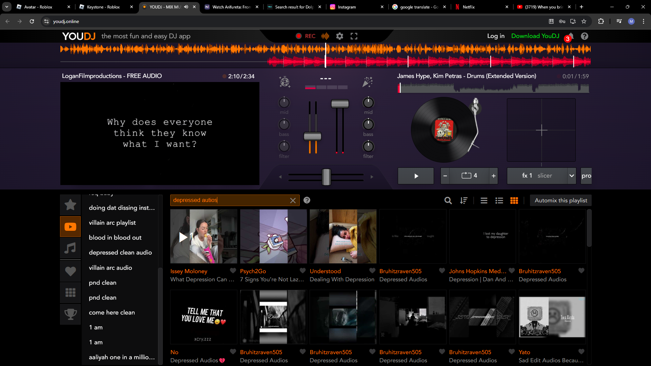Select the depressed clean audio playlist

click(120, 252)
